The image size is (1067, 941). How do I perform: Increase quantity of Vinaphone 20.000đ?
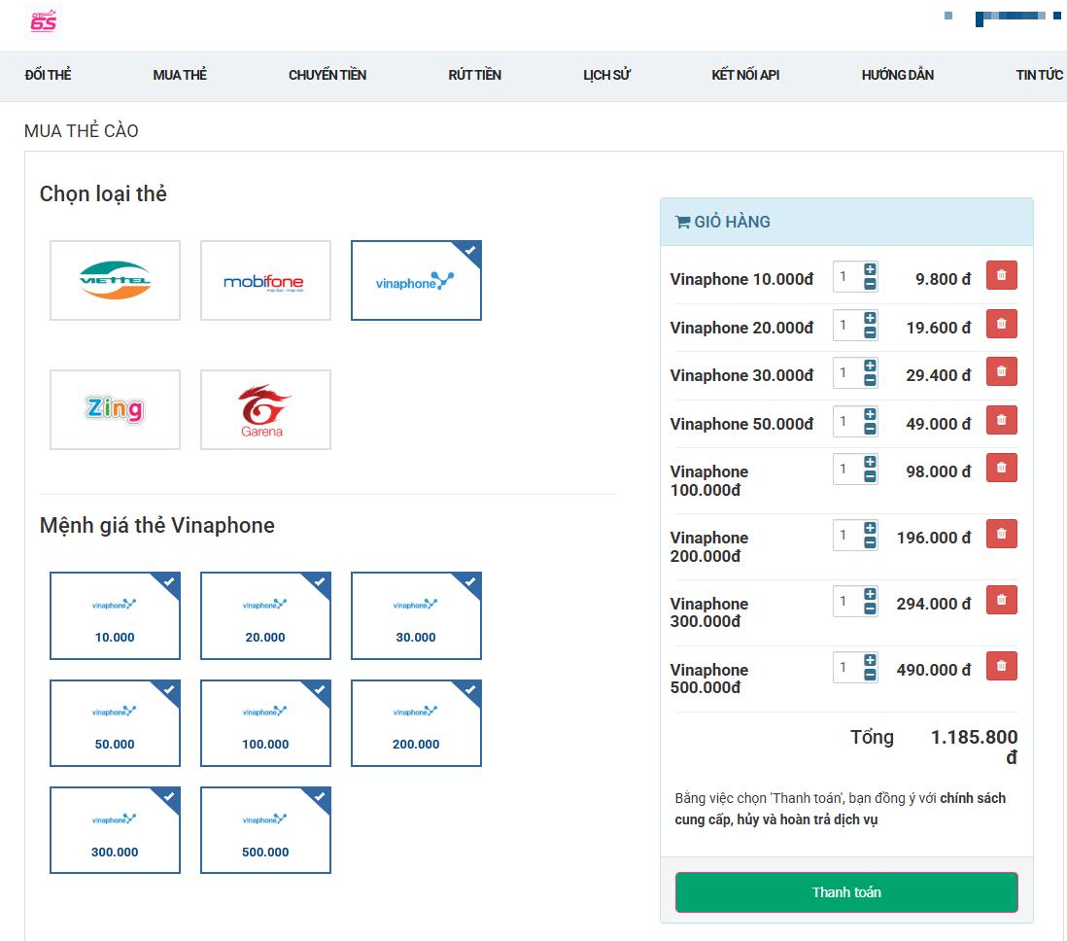pos(870,318)
